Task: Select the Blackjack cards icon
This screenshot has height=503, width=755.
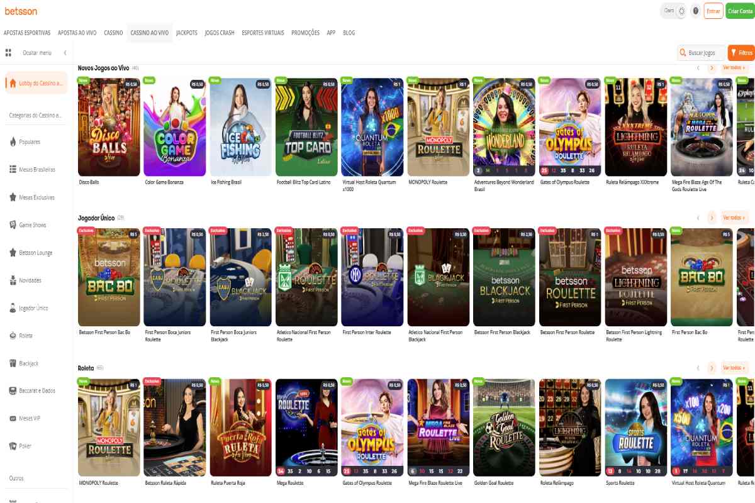Action: pos(13,363)
